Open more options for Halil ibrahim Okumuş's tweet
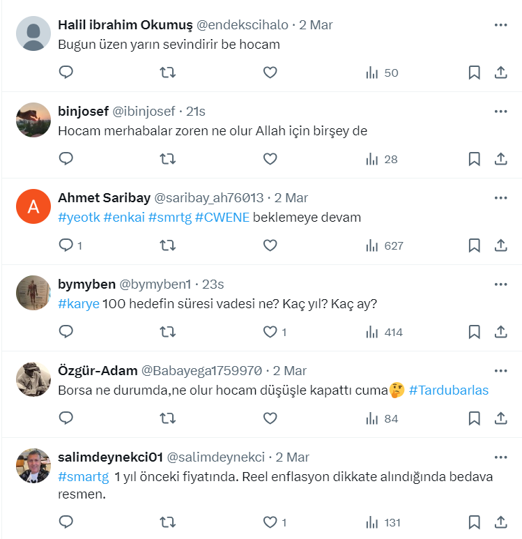The image size is (522, 539). [500, 25]
